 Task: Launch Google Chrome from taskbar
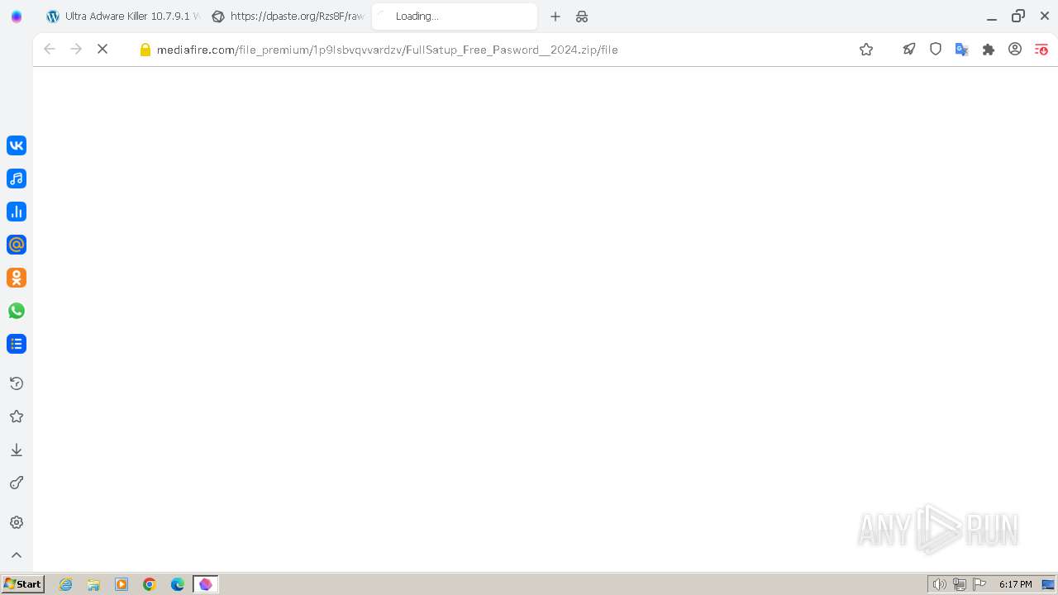[x=150, y=584]
